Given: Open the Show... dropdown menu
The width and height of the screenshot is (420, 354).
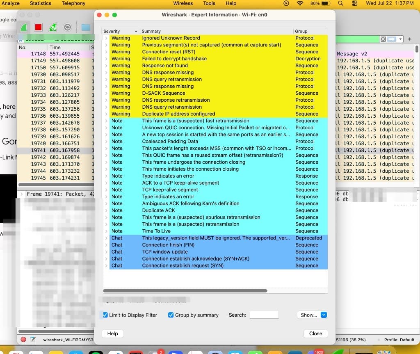Looking at the screenshot, I should [312, 315].
